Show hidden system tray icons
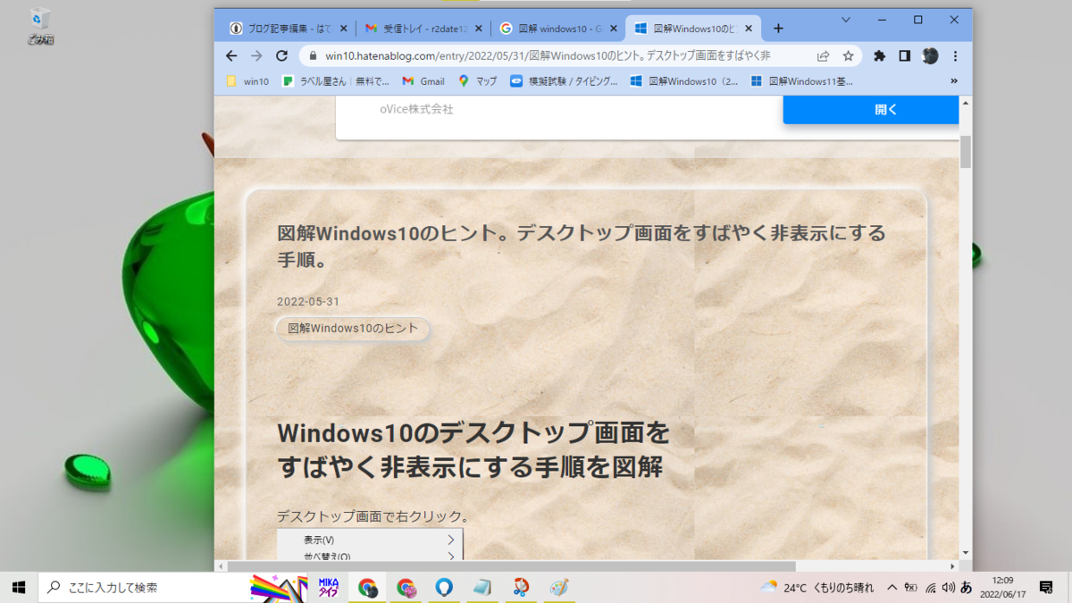 pyautogui.click(x=892, y=587)
